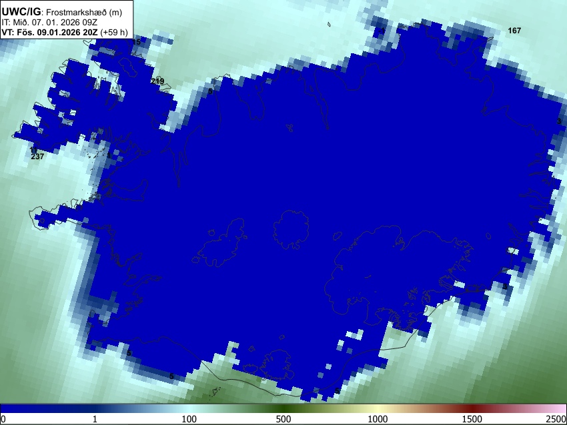Click the valid time line "VT: Fös. 09.01.2026 20Z (+59 h)"
The height and width of the screenshot is (425, 567).
(65, 32)
